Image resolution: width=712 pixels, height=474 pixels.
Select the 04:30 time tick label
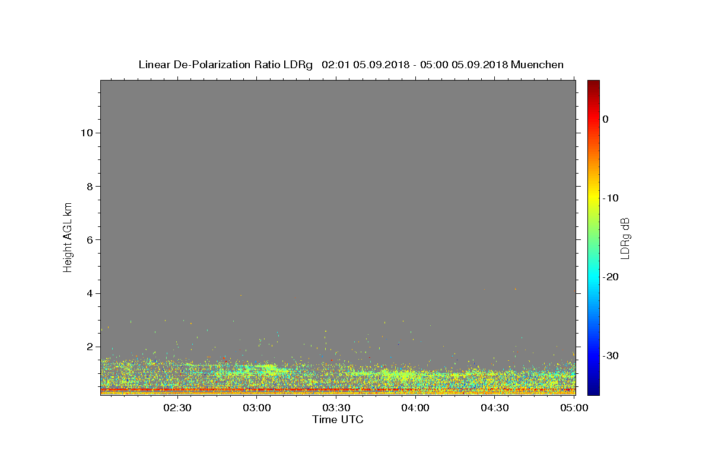[495, 408]
